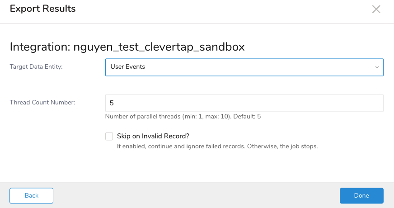This screenshot has width=394, height=208.
Task: Open the Target Data Entity dropdown
Action: 244,67
